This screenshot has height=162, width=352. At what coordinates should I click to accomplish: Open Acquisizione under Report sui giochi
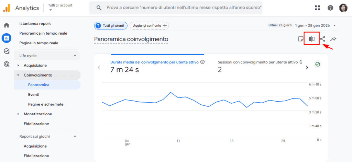tap(35, 146)
